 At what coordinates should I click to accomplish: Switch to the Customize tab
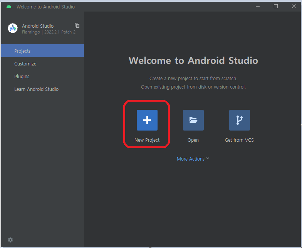42,64
